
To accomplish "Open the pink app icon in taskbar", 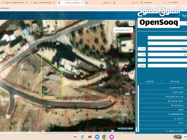I will [x=112, y=137].
